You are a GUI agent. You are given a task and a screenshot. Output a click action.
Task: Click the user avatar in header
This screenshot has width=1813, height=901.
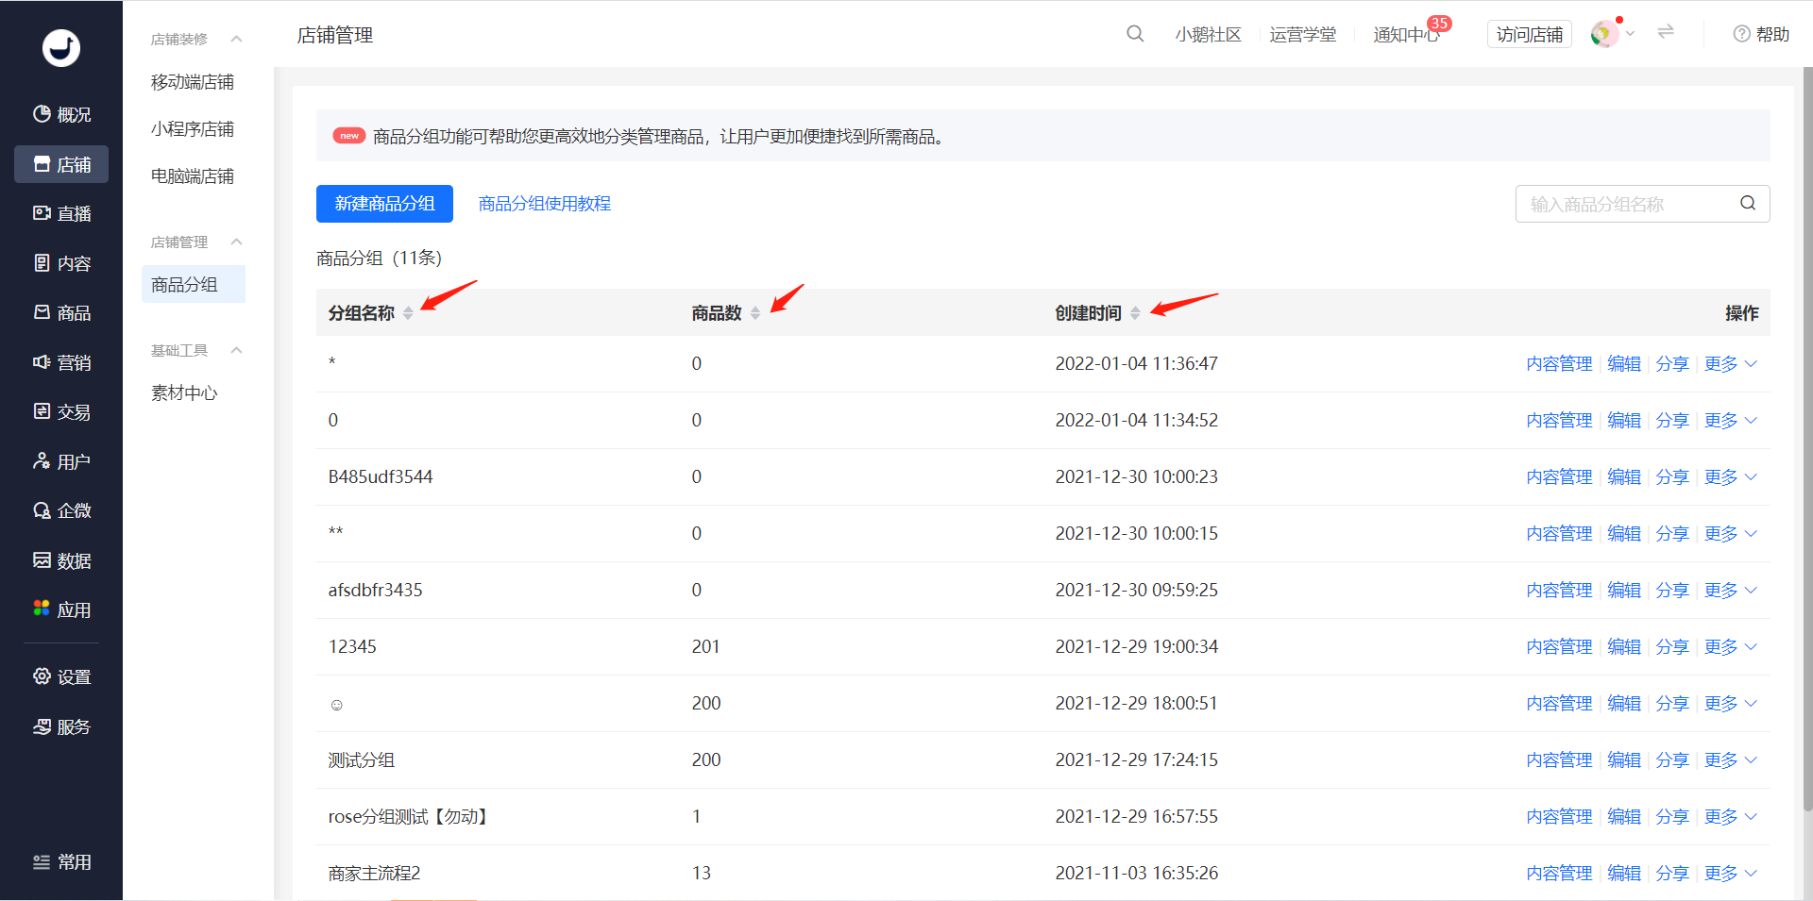tap(1603, 34)
